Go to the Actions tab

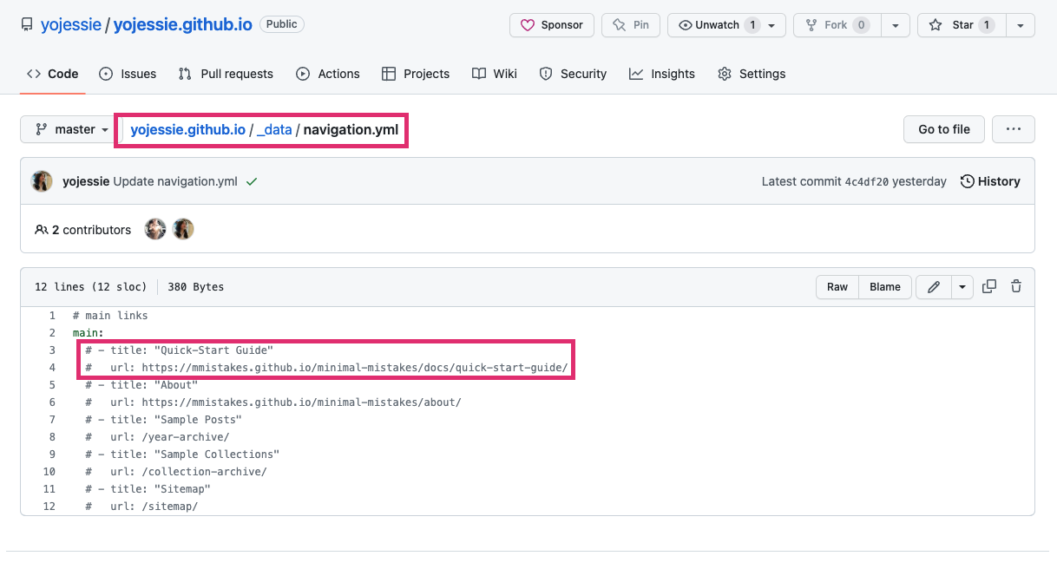coord(328,74)
